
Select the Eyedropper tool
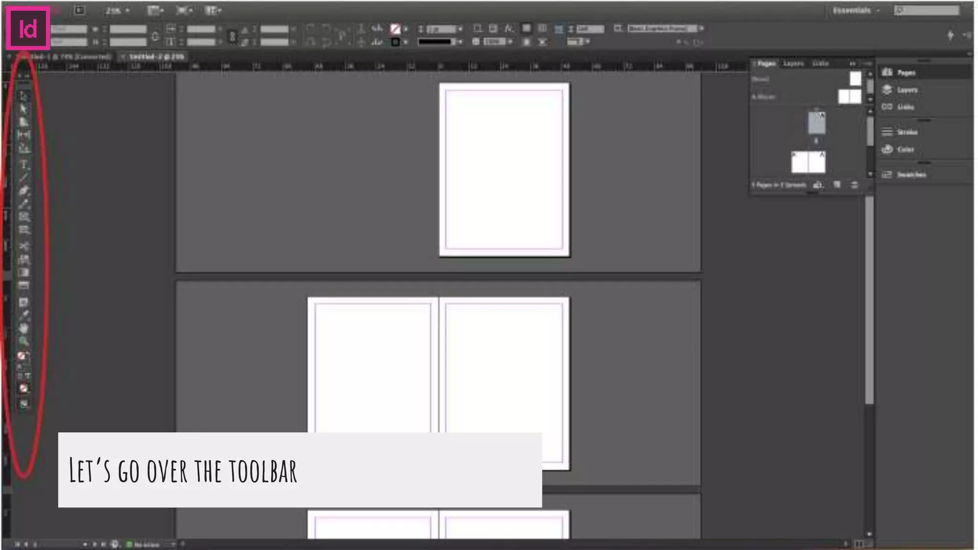coord(23,315)
